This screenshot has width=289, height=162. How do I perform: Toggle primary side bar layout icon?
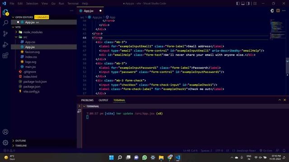coord(238,4)
